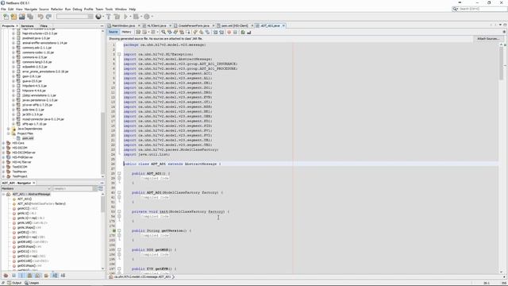Select HIS-HL7Server project in tree

click(21, 162)
